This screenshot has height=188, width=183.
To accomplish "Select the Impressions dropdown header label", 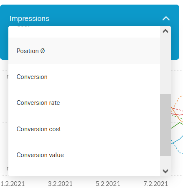I will [29, 18].
